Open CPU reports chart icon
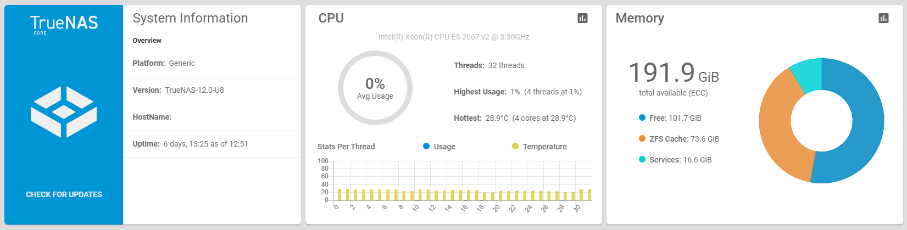The width and height of the screenshot is (907, 230). (x=582, y=18)
